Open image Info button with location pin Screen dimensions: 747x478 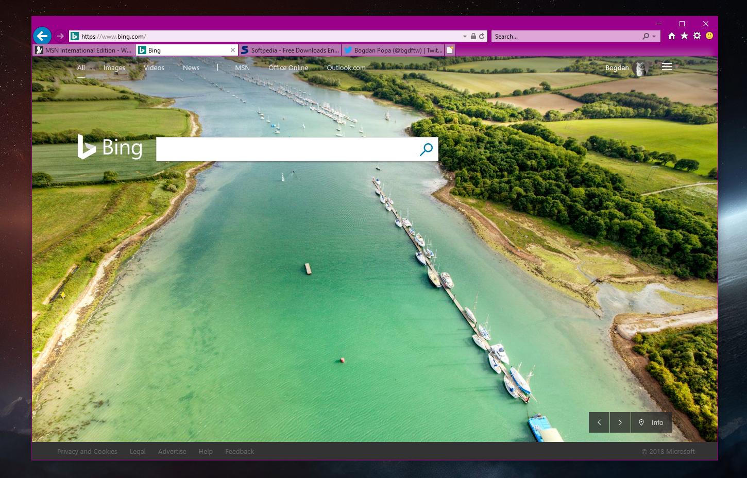pos(652,422)
